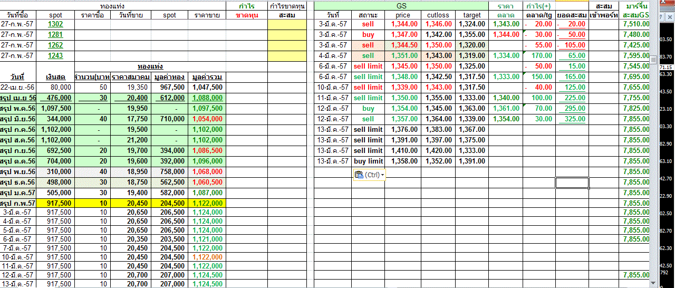Select the สรุป ก.ย.56 row label
The image size is (675, 288).
click(x=18, y=150)
